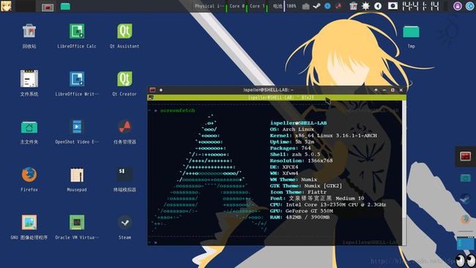Image resolution: width=476 pixels, height=268 pixels.
Task: Click the vertical scrollbar of the terminal
Action: click(404, 172)
